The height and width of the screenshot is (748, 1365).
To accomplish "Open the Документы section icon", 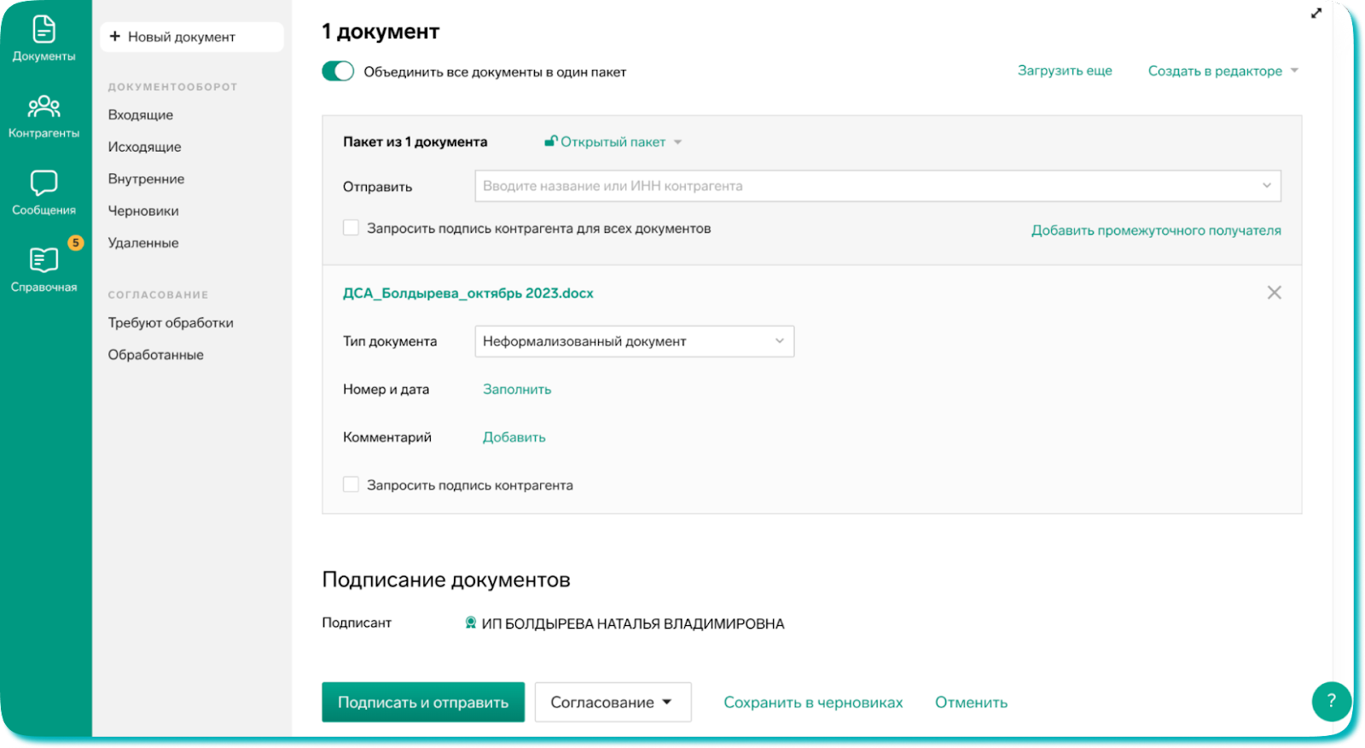I will click(x=44, y=30).
